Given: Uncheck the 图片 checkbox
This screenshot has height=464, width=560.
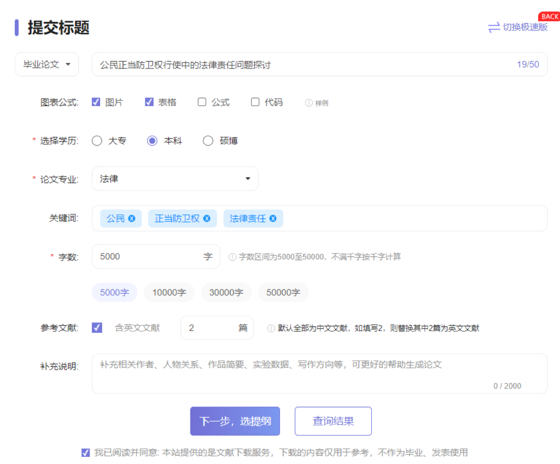Looking at the screenshot, I should point(96,102).
